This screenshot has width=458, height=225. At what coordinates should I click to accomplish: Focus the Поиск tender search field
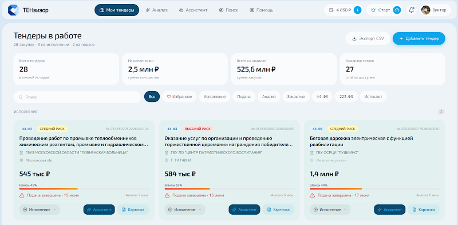click(x=77, y=97)
